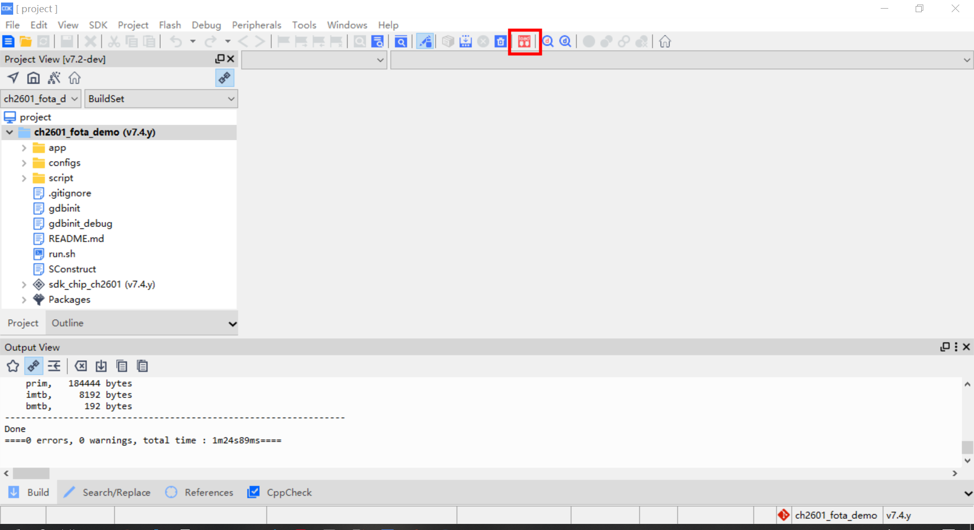Open the ch2601_fota_d project dropdown
This screenshot has width=974, height=530.
pos(41,99)
